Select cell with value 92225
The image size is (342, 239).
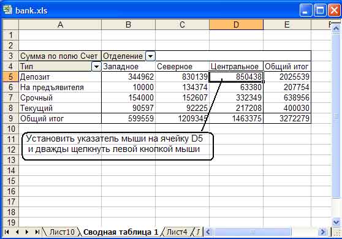click(x=183, y=108)
